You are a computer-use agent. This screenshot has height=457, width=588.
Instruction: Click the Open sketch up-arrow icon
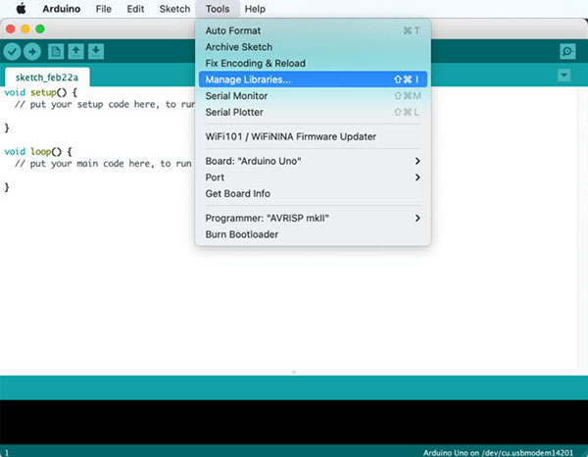76,51
